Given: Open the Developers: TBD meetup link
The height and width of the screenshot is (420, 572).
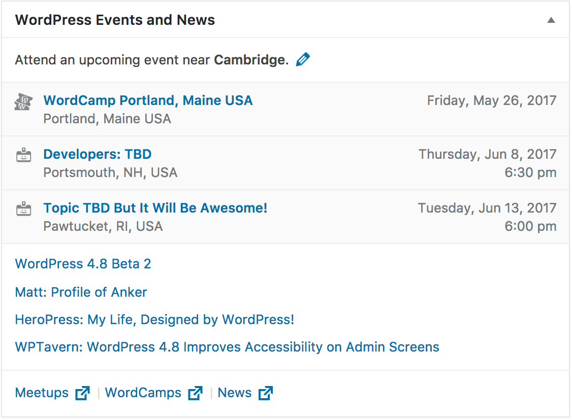Looking at the screenshot, I should point(98,154).
